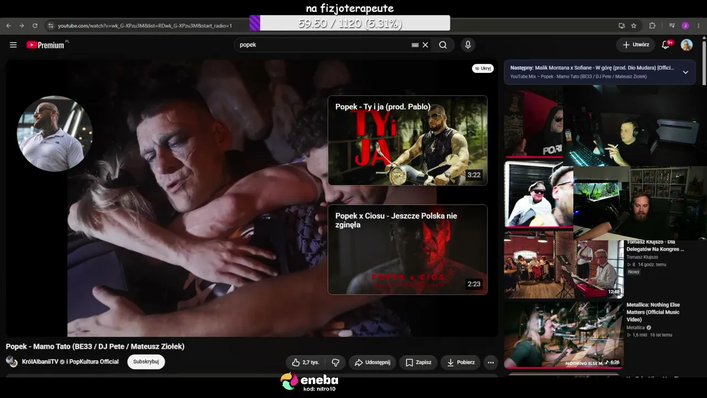
Task: Like the video (2,7 tys.)
Action: (305, 363)
